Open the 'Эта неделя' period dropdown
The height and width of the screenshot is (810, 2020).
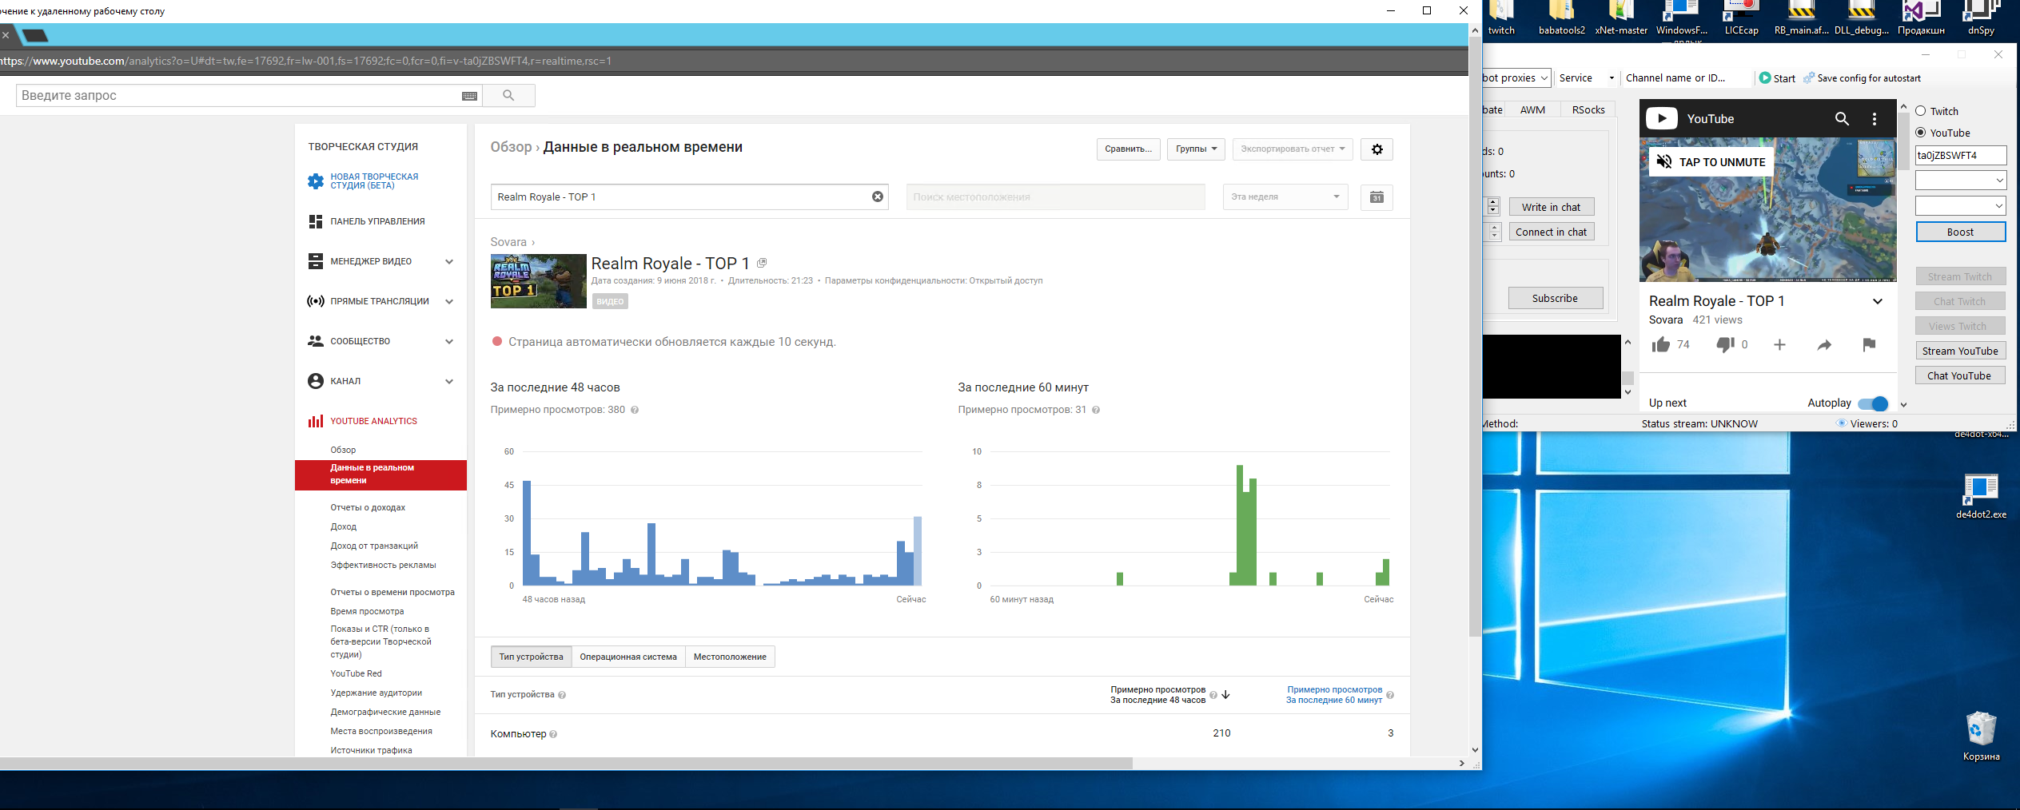pyautogui.click(x=1285, y=197)
